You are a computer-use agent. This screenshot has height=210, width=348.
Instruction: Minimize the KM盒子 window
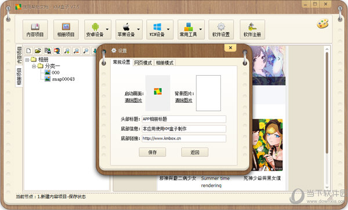click(306, 4)
